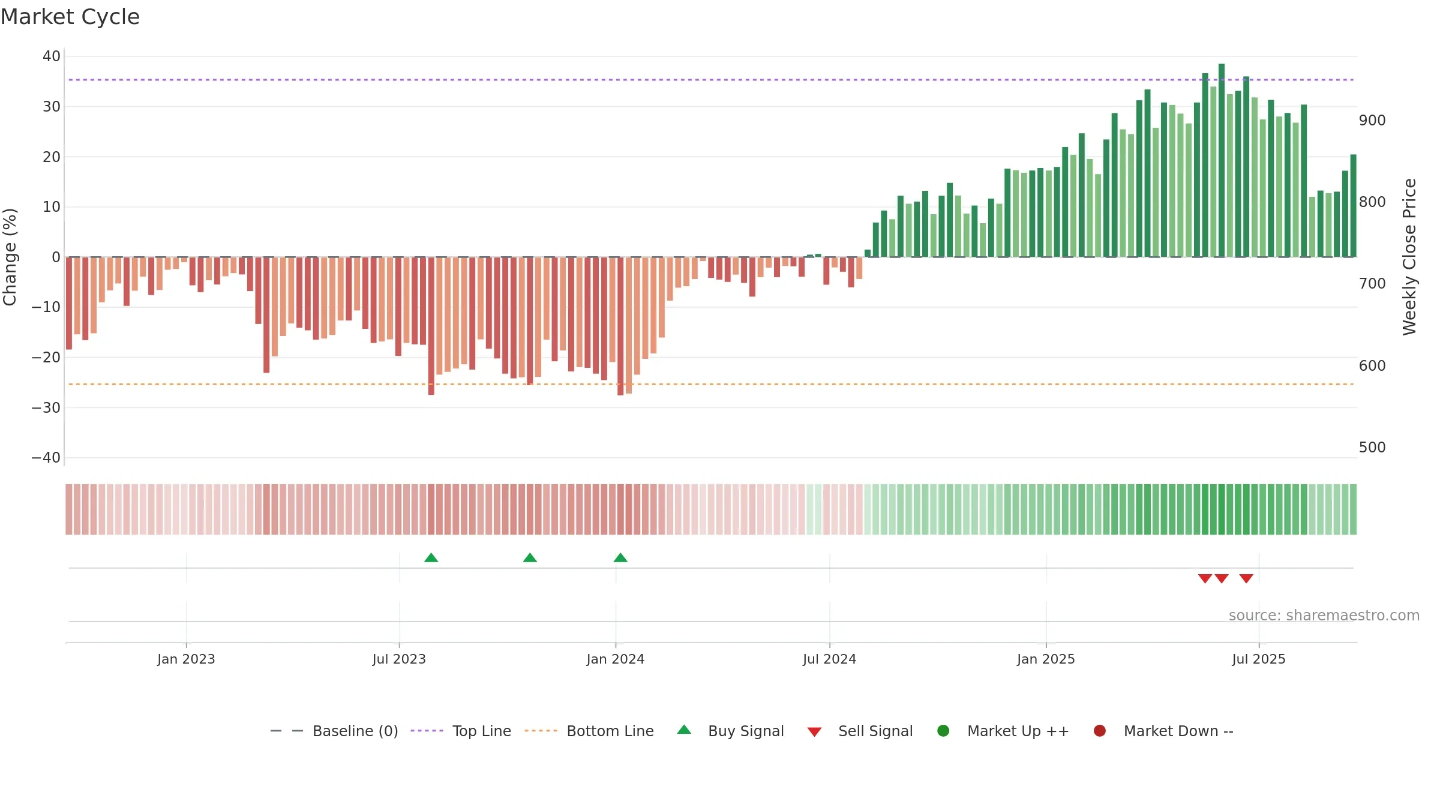Select the first buy signal marker after Jul 2023
Screen dimensions: 1440x810
click(x=431, y=557)
